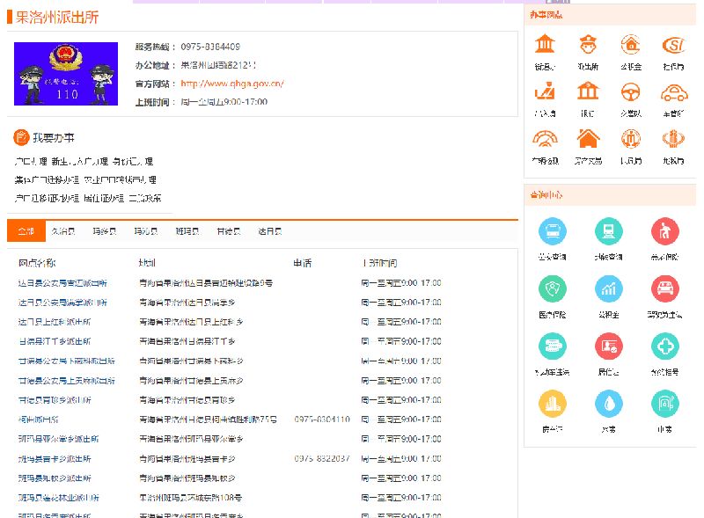Click the 二胎政策 service link
This screenshot has height=518, width=704.
click(x=145, y=198)
